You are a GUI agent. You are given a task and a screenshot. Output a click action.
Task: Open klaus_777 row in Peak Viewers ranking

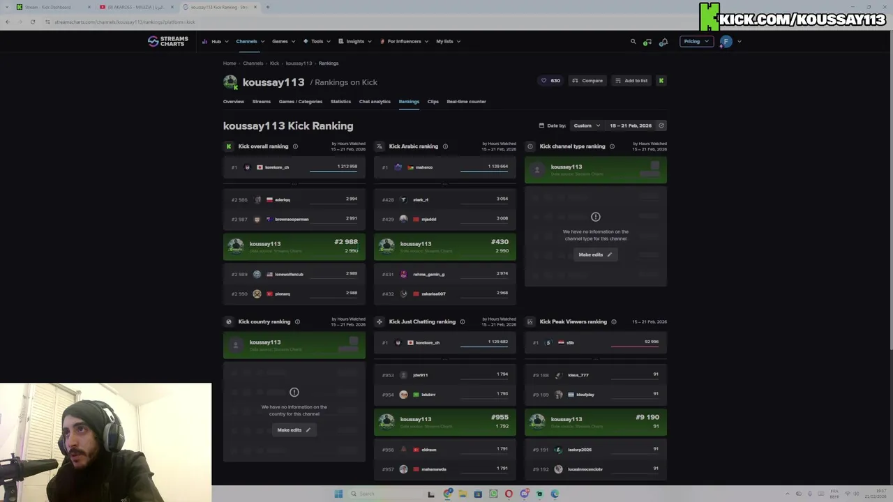596,375
